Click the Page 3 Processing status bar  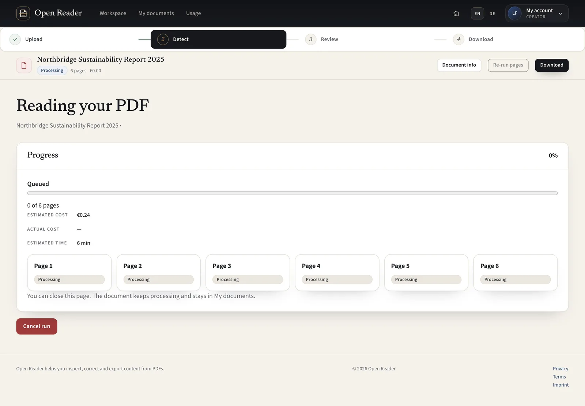(x=248, y=280)
